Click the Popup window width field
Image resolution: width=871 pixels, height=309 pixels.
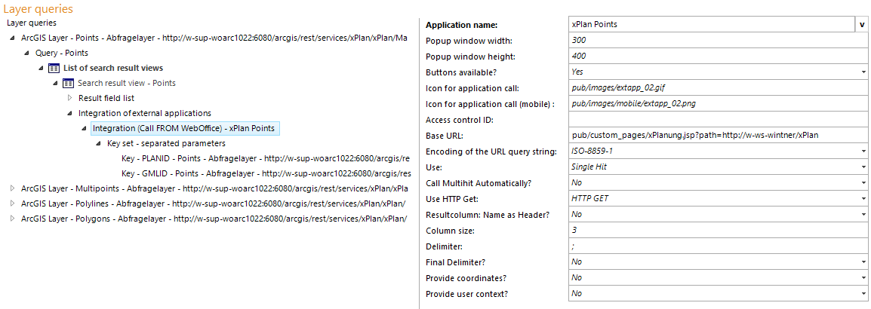click(719, 41)
